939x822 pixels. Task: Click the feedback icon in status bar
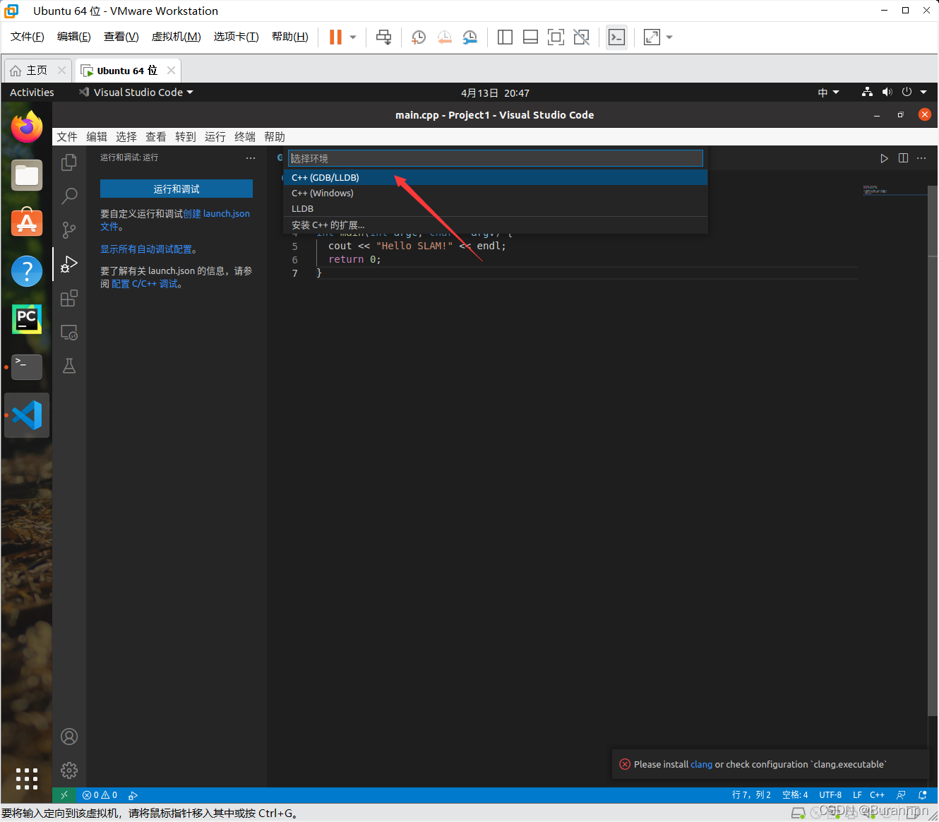[x=901, y=795]
